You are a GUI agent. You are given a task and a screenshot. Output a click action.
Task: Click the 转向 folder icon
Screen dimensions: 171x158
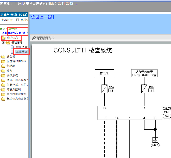pos(3,71)
